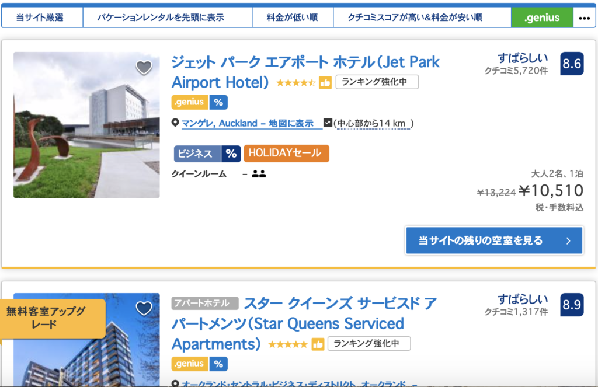Click the orange HOLIDAYセール badge
598x387 pixels.
click(x=286, y=154)
